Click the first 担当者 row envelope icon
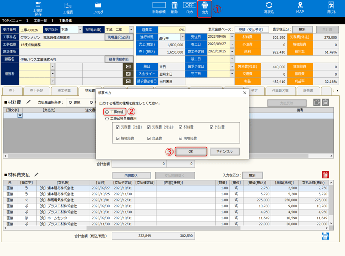Viewport: 345px width, 256px height. (128, 67)
